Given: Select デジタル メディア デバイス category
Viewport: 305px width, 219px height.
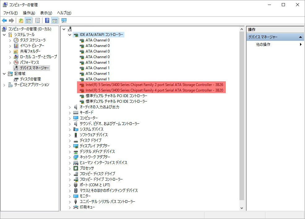Looking at the screenshot, I should [x=97, y=152].
